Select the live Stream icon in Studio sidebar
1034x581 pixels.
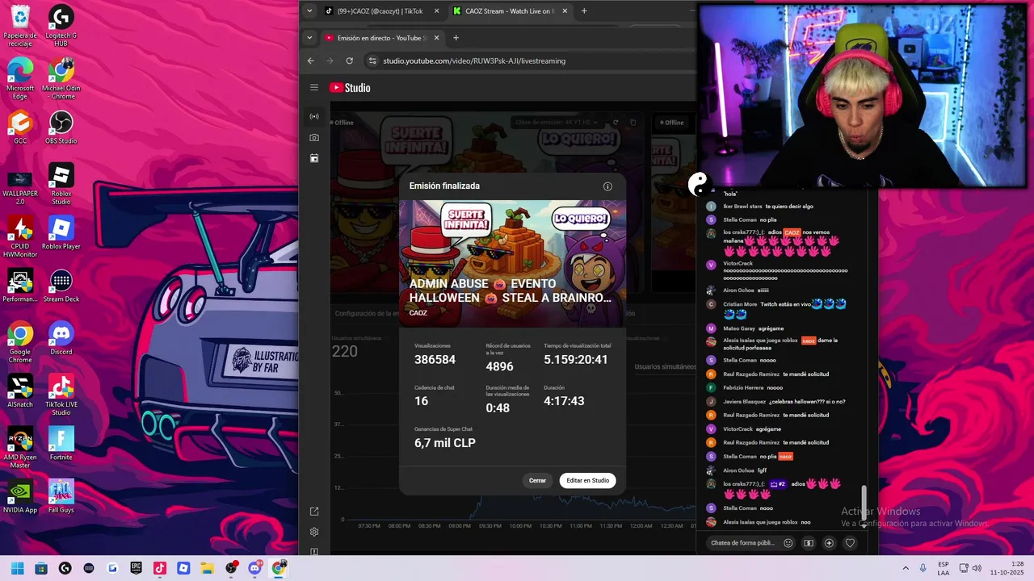tap(314, 116)
